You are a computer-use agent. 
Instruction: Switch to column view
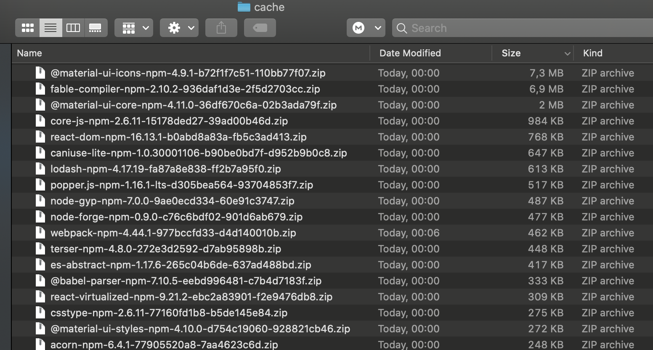73,28
